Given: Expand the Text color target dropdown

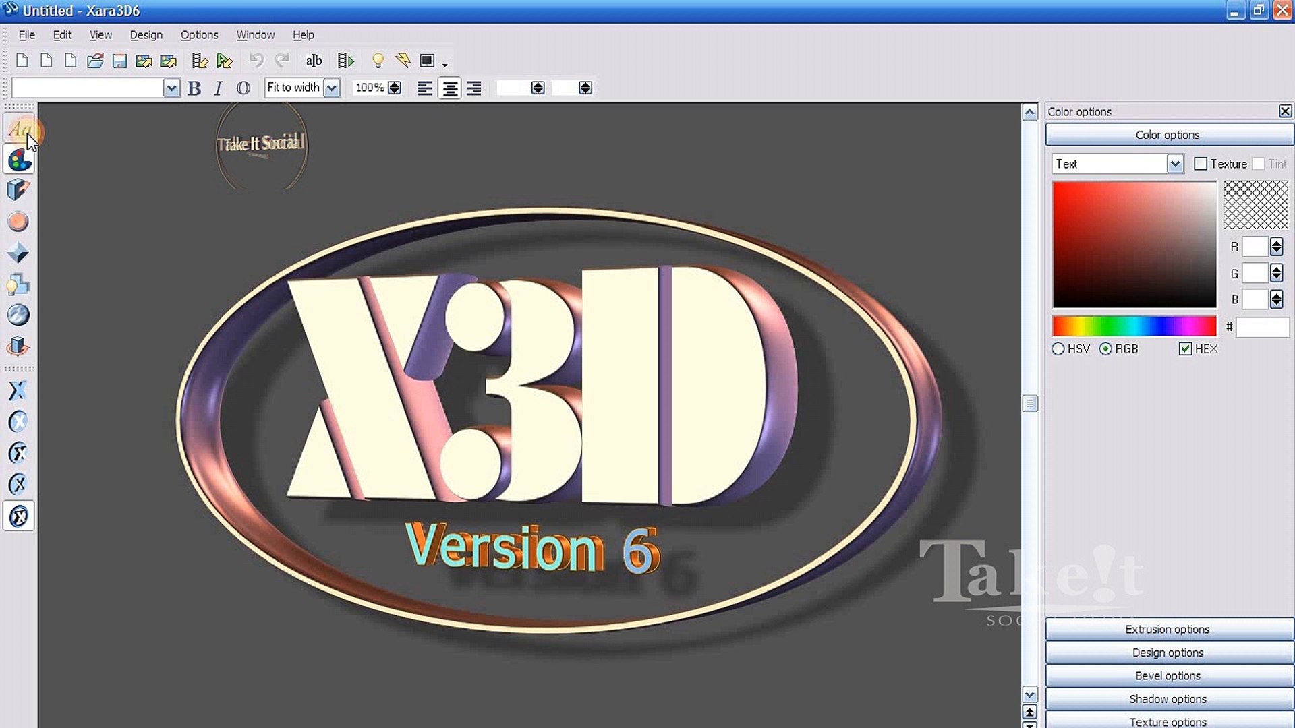Looking at the screenshot, I should 1175,164.
